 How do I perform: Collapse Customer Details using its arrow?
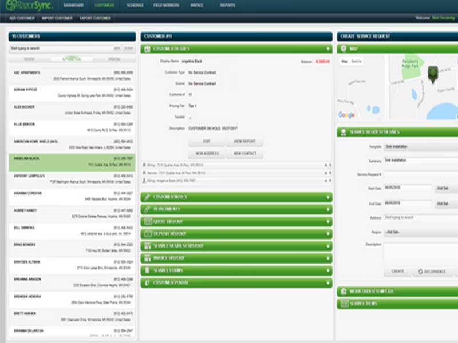(327, 49)
